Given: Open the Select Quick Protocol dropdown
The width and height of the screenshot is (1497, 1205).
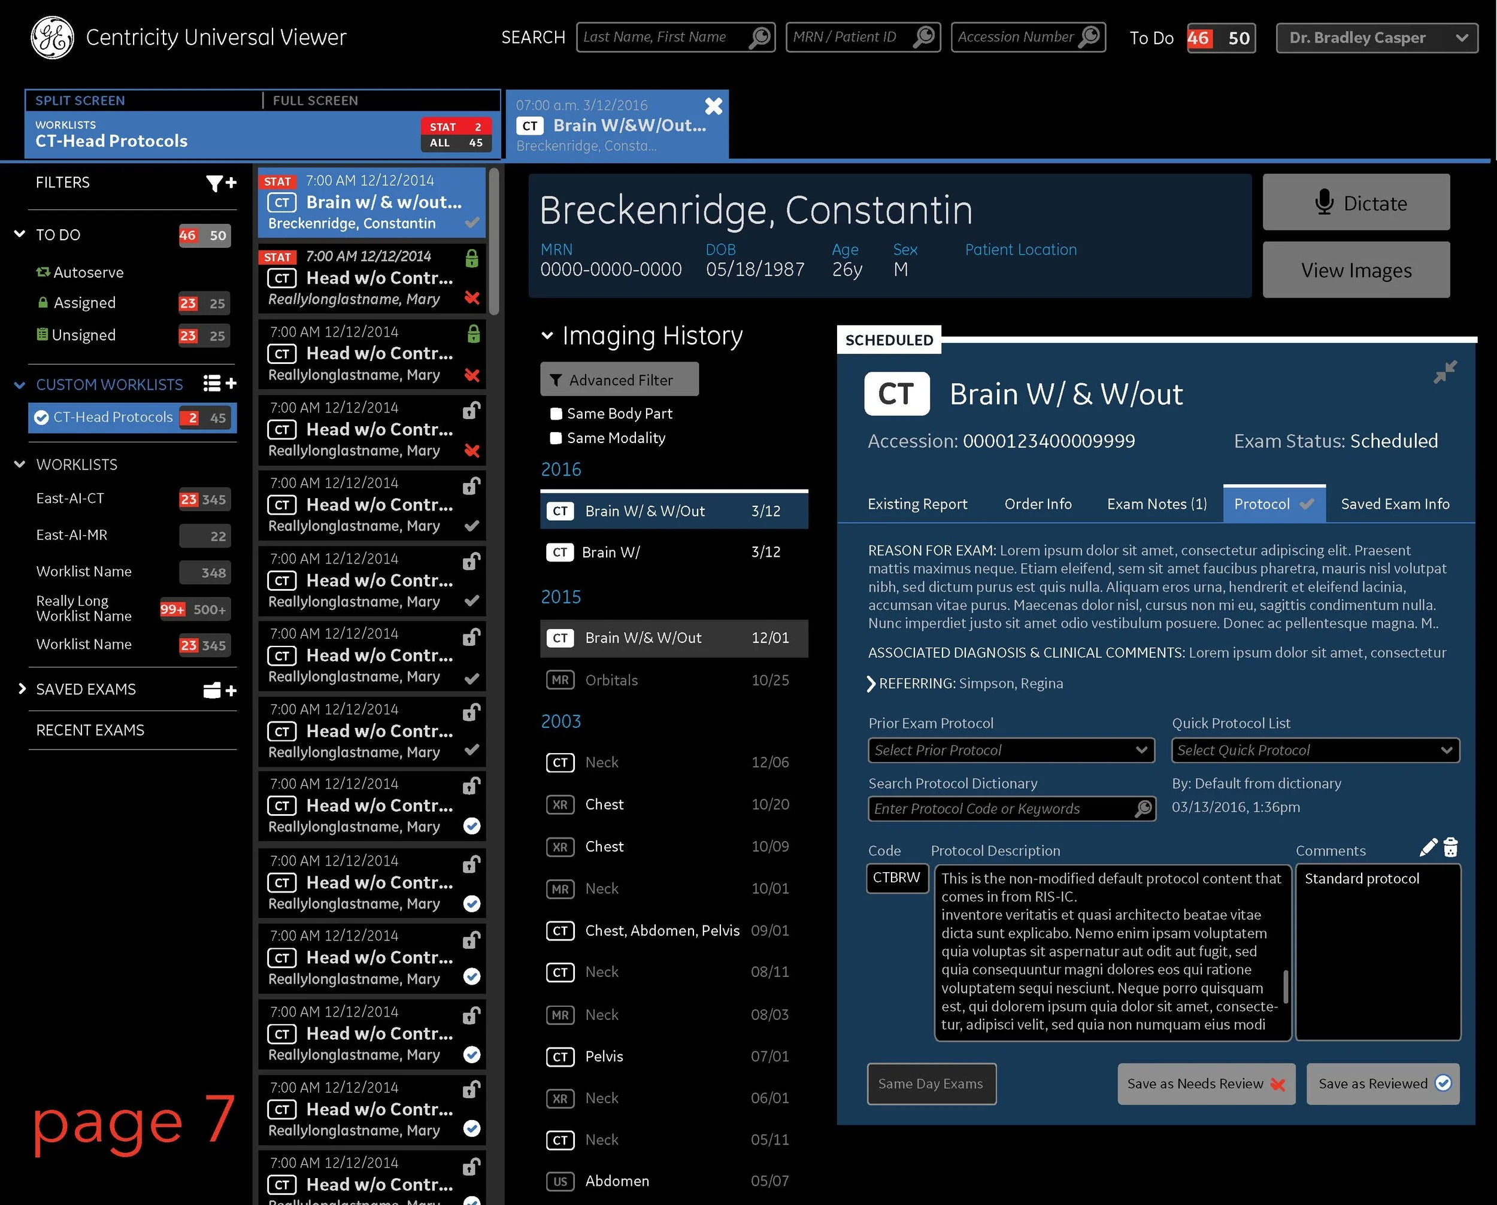Looking at the screenshot, I should [1315, 750].
